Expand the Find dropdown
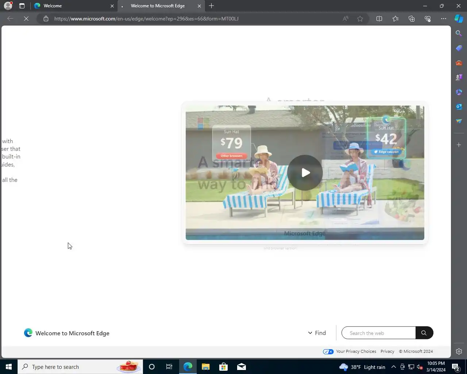The width and height of the screenshot is (467, 374). 317,333
